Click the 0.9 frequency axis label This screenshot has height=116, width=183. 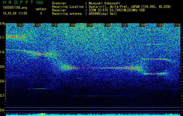point(2,67)
